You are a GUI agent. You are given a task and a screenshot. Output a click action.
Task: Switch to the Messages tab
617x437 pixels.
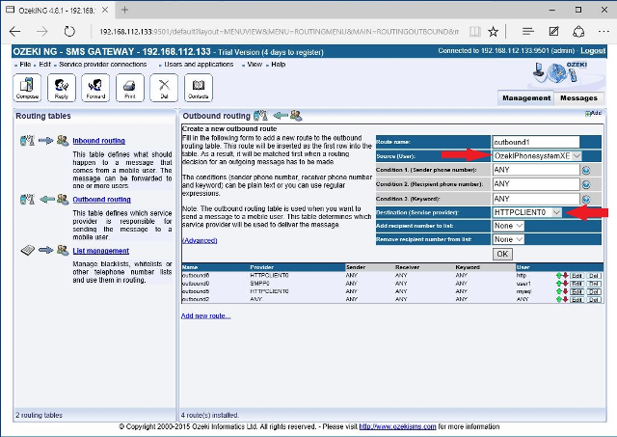tap(578, 98)
